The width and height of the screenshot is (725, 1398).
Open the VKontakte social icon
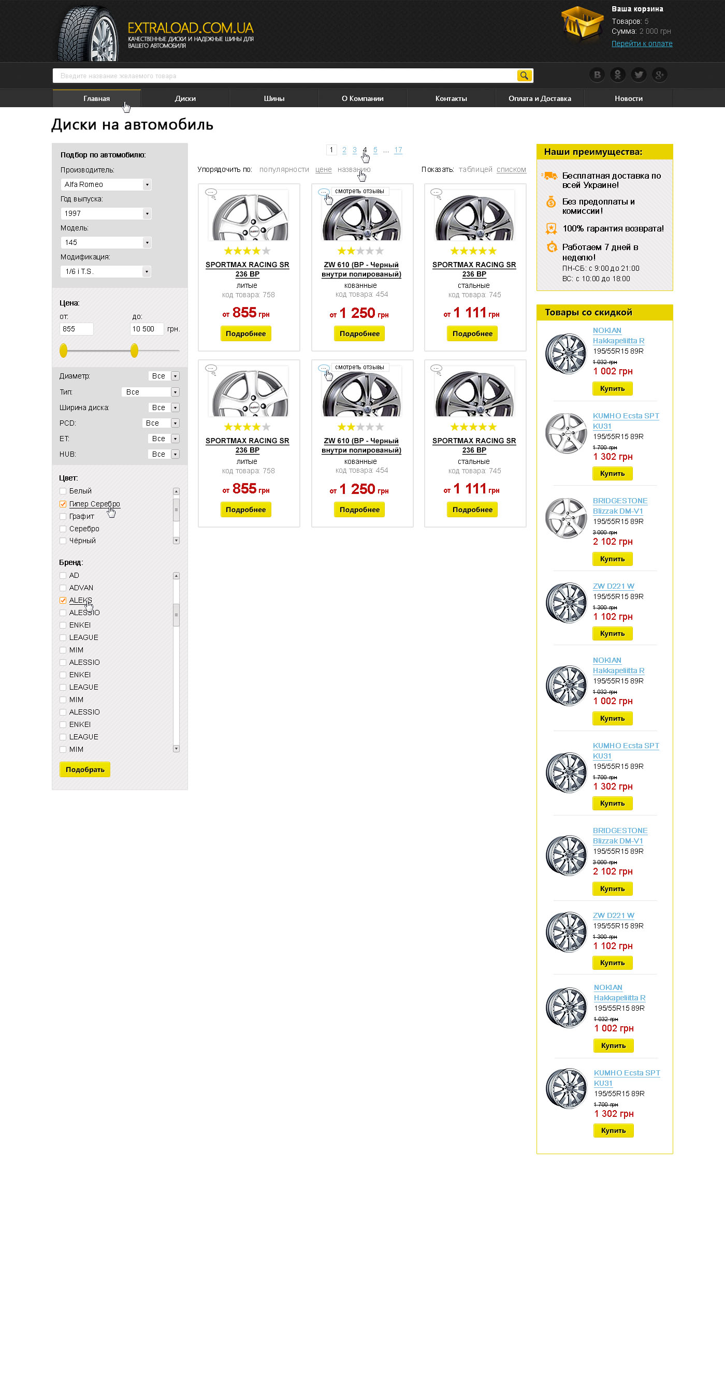coord(597,75)
